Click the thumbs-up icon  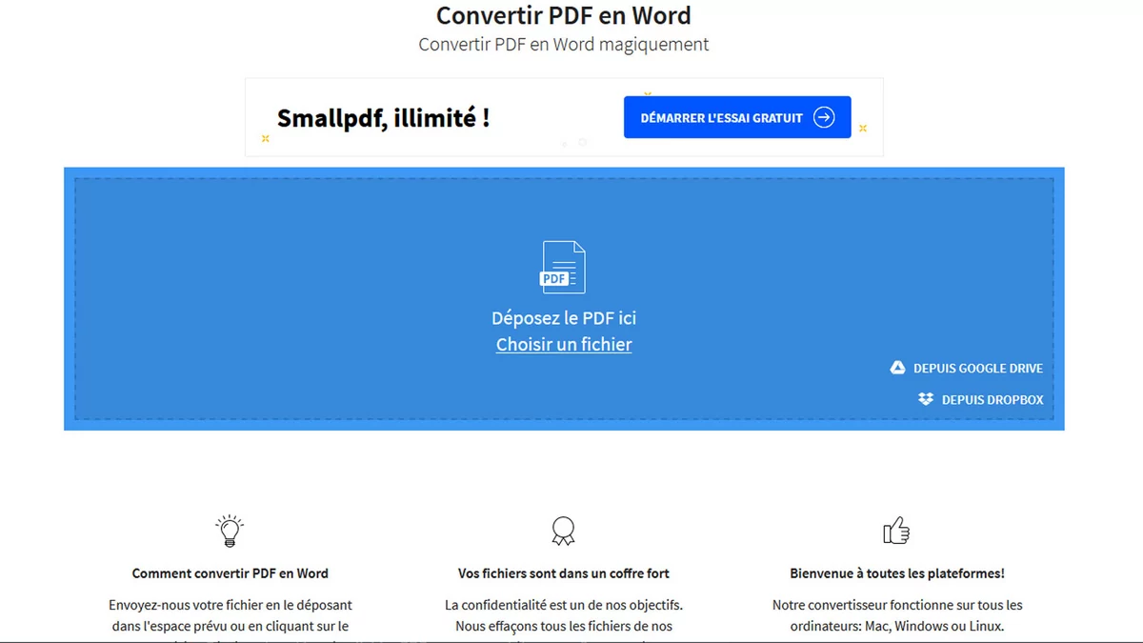pos(896,531)
